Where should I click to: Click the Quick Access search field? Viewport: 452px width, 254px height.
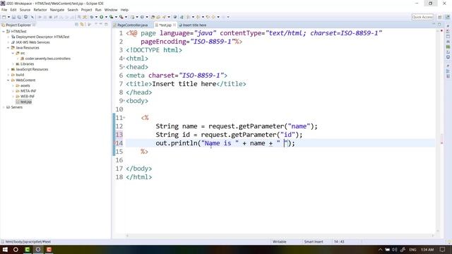[422, 17]
